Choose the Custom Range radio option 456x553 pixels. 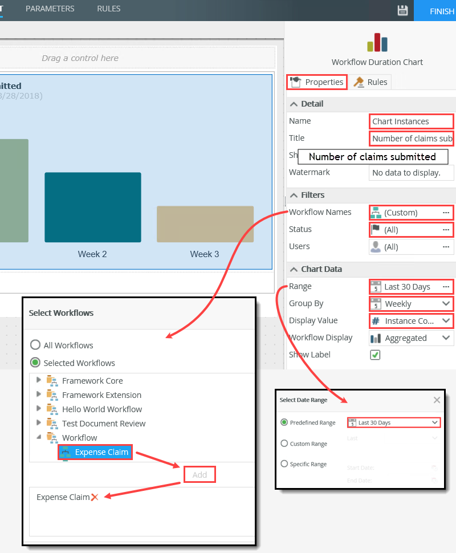[284, 444]
